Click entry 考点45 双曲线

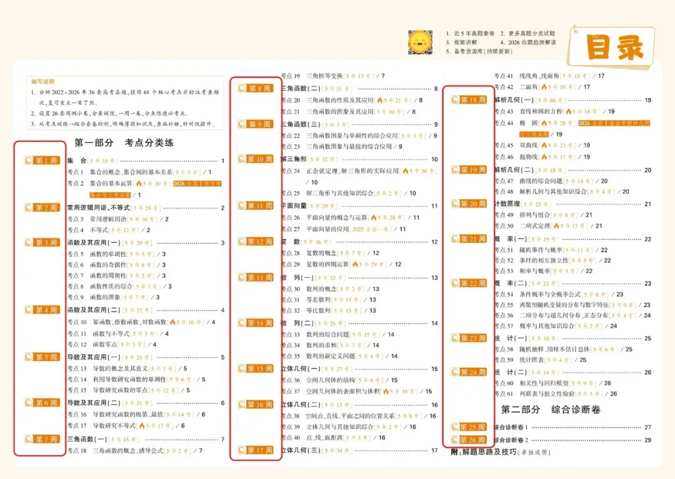(x=542, y=146)
